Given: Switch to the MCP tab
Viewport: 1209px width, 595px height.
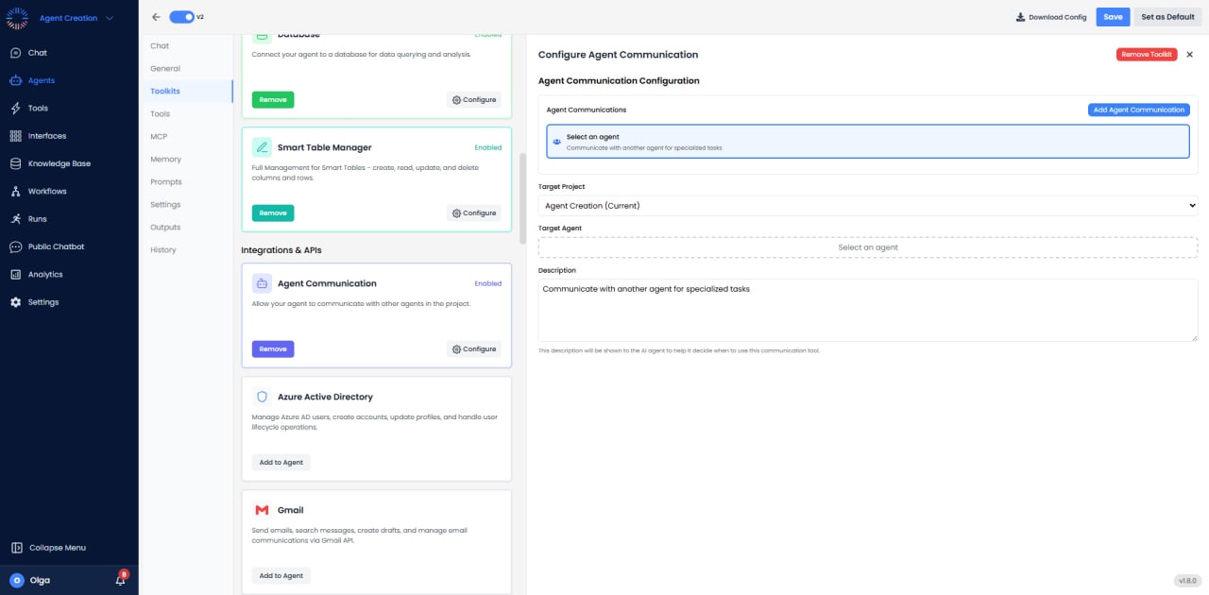Looking at the screenshot, I should point(160,136).
